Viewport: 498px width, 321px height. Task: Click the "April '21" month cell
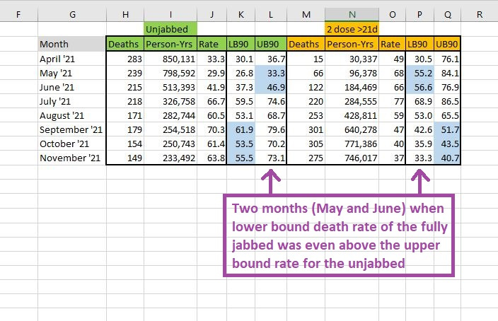click(x=72, y=59)
